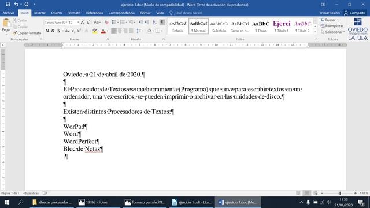
Task: Increase font size with the large A icon
Action: pyautogui.click(x=82, y=23)
